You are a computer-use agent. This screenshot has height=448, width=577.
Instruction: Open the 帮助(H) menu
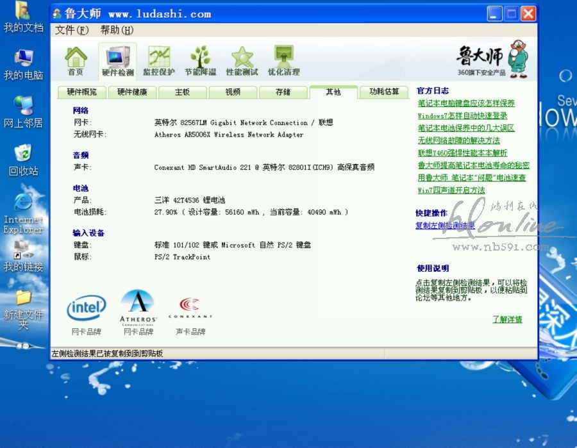[117, 30]
